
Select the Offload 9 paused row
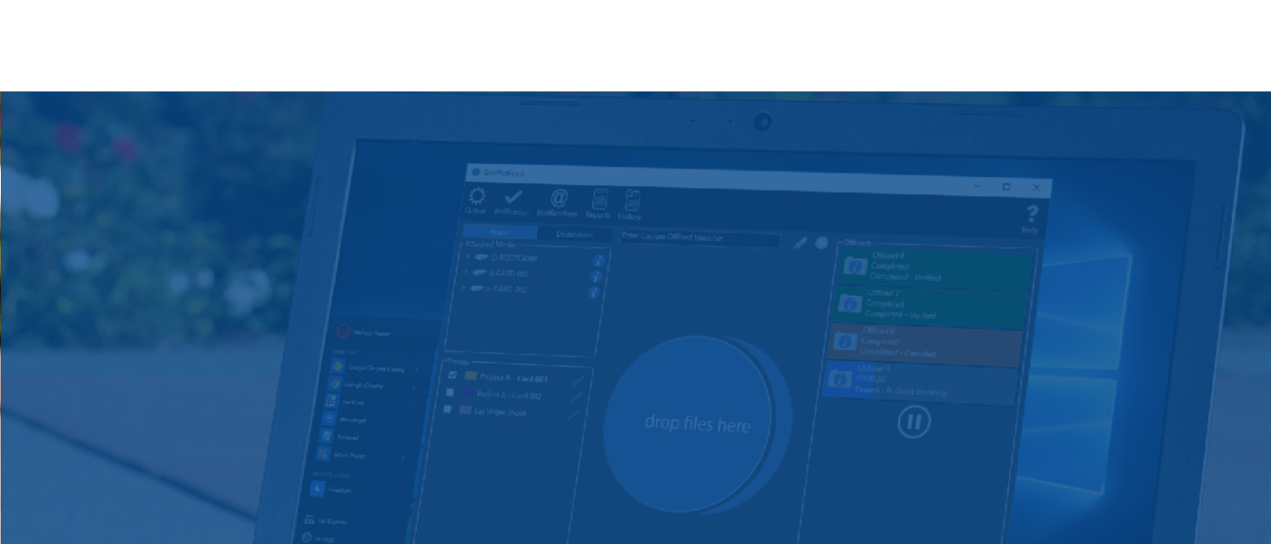coord(921,382)
